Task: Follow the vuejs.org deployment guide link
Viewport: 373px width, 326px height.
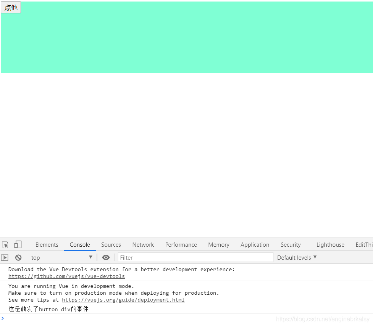Action: point(123,300)
